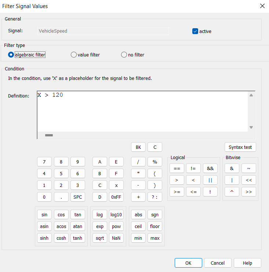Insert digit 7 from keypad
This screenshot has height=272, width=269.
(44, 162)
